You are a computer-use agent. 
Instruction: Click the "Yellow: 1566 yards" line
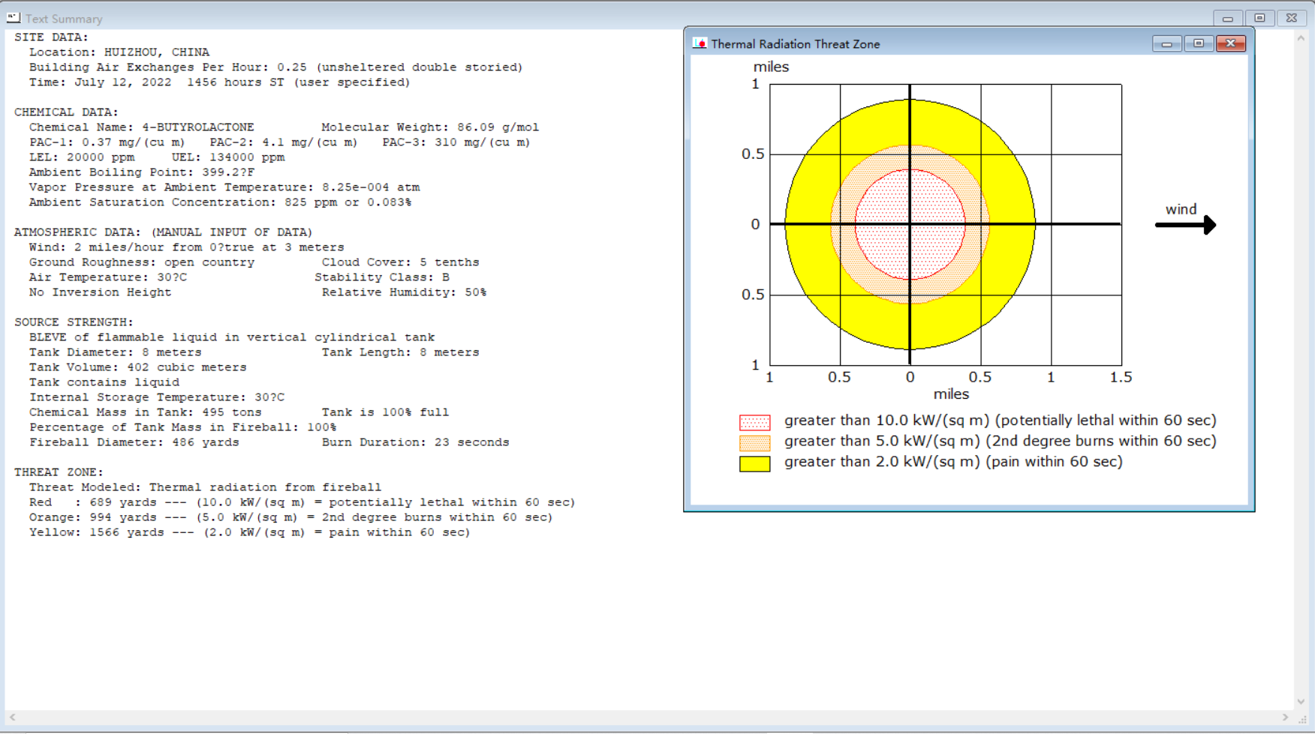(249, 532)
